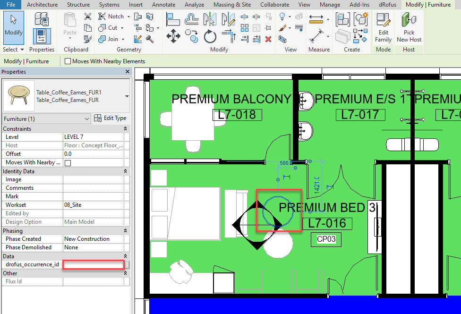Image resolution: width=461 pixels, height=314 pixels.
Task: Click the drofus_occurrence_id value field
Action: [x=94, y=264]
